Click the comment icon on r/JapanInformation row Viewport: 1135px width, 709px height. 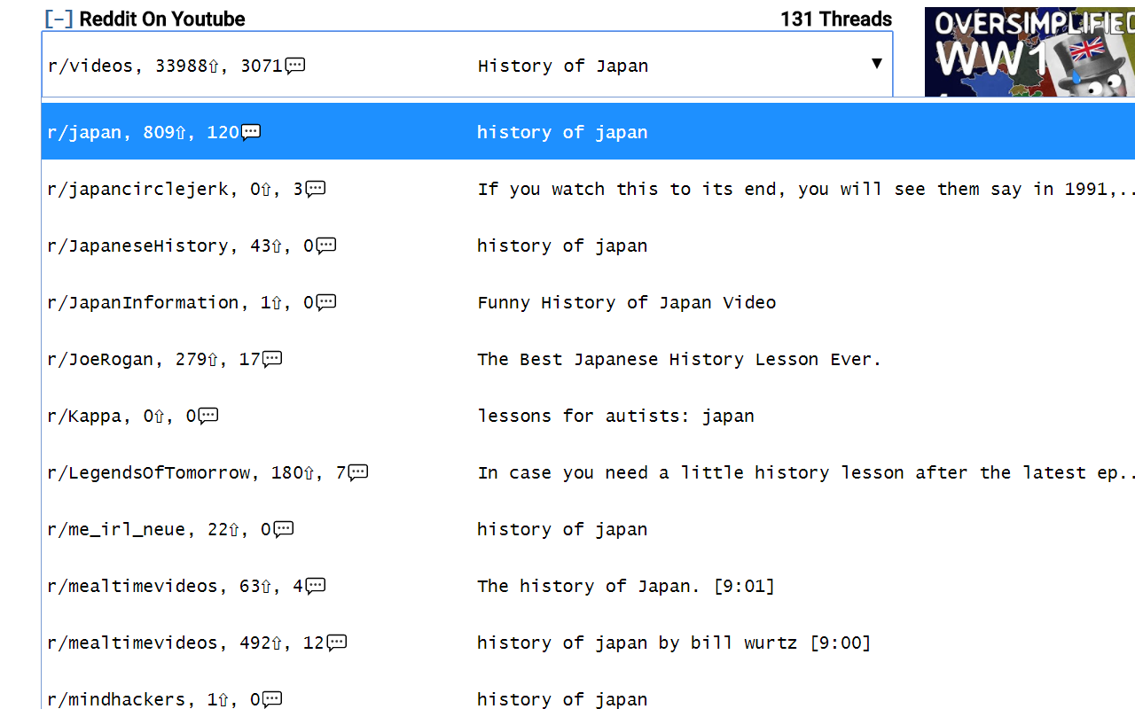[x=326, y=302]
